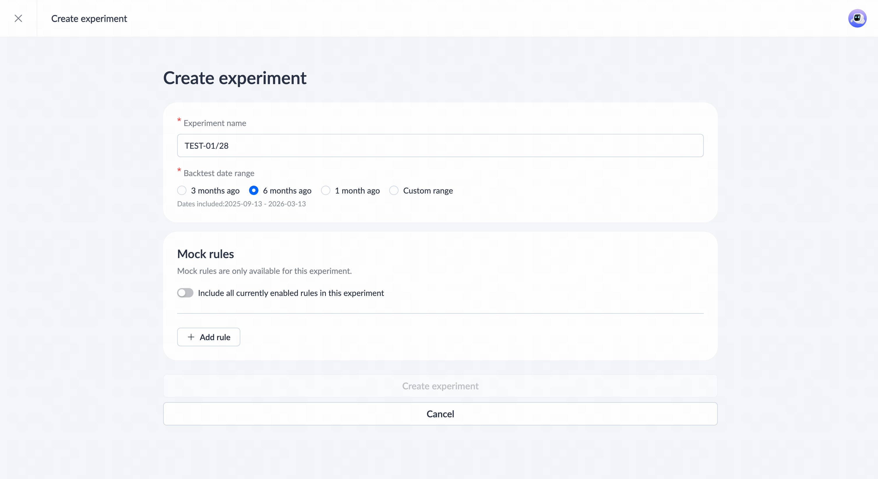This screenshot has width=878, height=479.
Task: Click the plus icon on Add rule
Action: [x=191, y=337]
